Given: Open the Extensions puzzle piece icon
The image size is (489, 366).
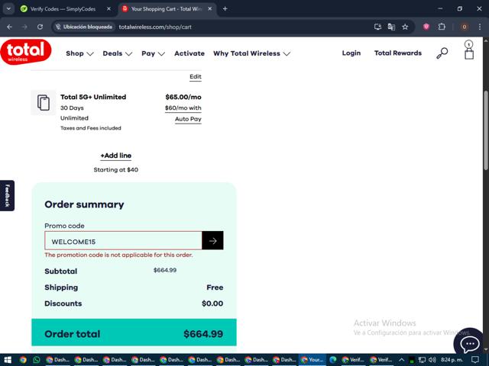Looking at the screenshot, I should pos(442,27).
